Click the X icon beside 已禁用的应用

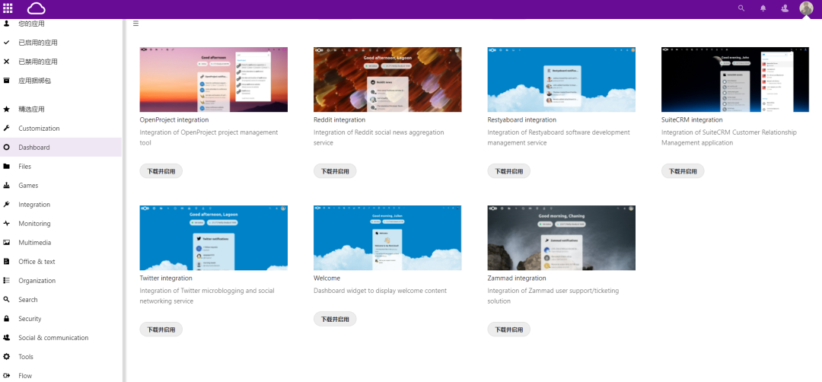(6, 62)
